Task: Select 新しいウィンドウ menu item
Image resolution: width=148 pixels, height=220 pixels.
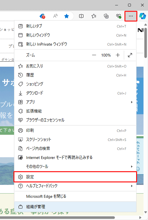Action: pos(75,35)
